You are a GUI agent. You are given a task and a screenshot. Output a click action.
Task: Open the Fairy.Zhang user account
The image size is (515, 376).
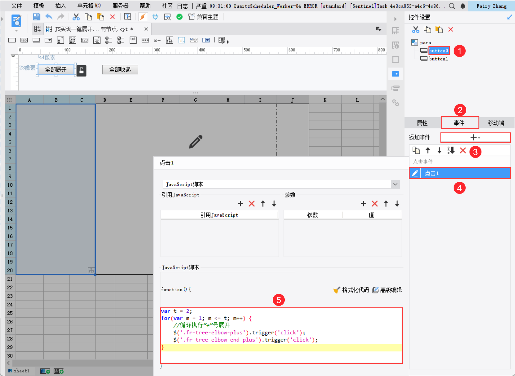pyautogui.click(x=491, y=6)
